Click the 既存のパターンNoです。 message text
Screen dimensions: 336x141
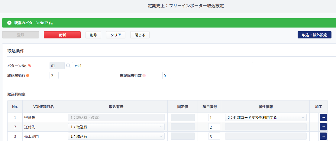(x=34, y=23)
